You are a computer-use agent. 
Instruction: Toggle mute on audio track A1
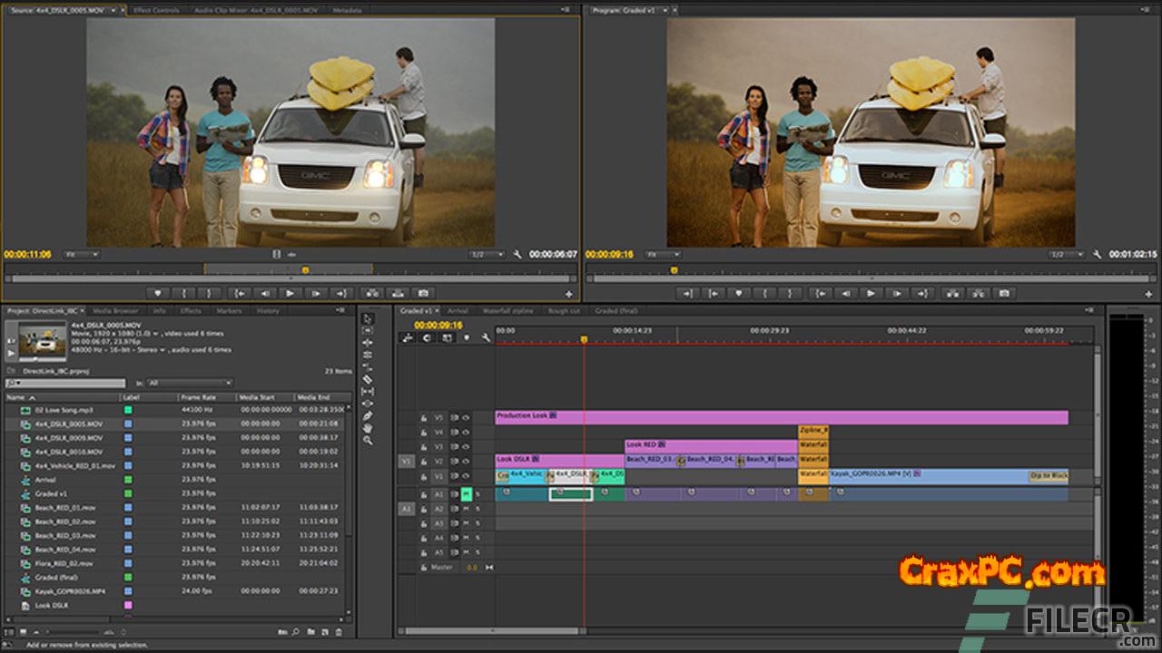(466, 493)
